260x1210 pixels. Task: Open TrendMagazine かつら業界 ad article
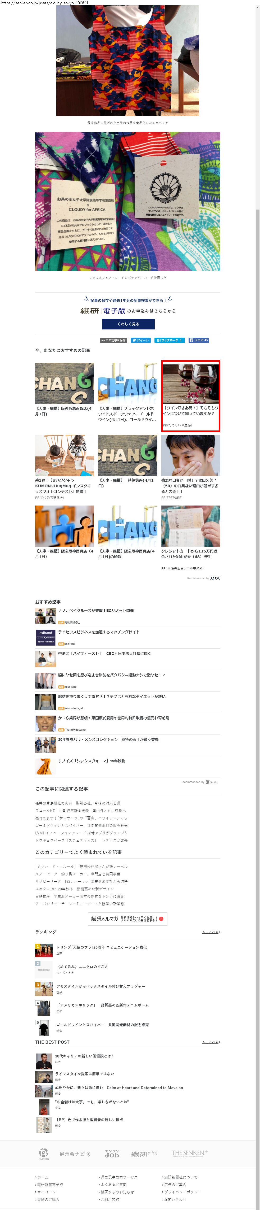click(x=113, y=718)
